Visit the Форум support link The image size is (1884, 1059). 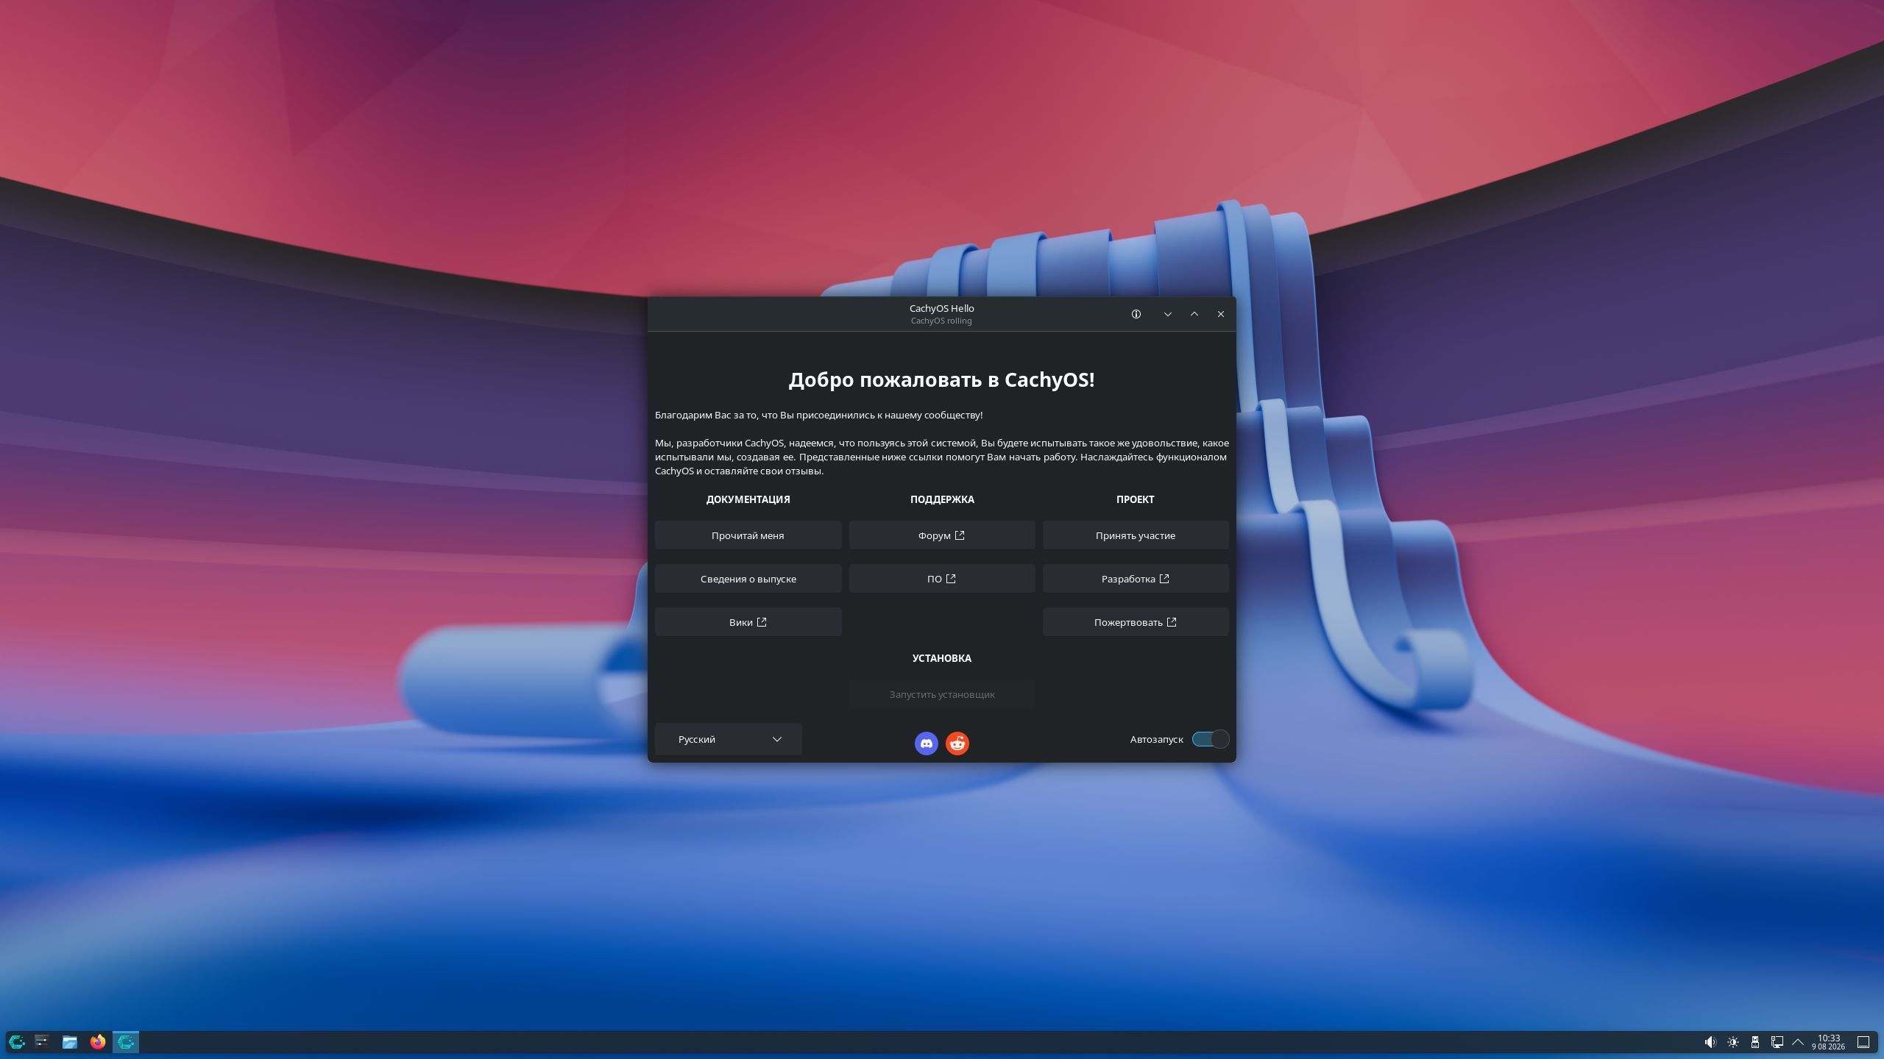[x=942, y=535]
